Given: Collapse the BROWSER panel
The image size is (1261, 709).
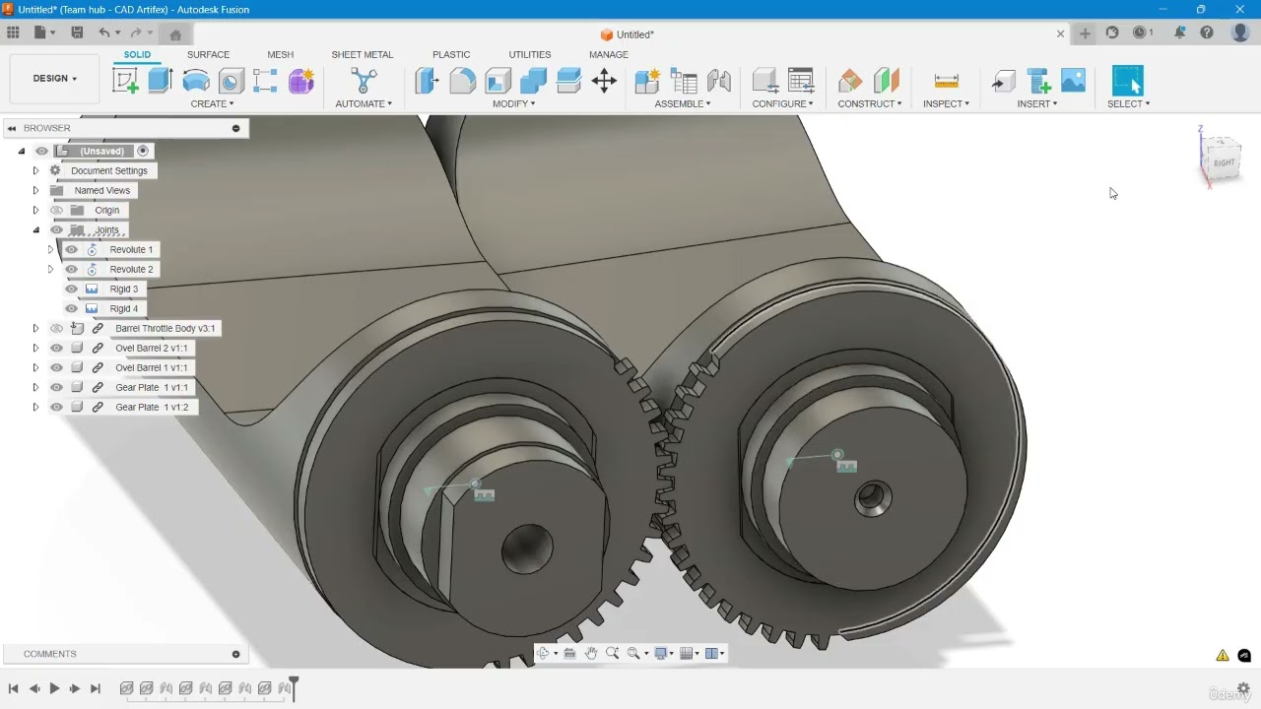Looking at the screenshot, I should [13, 128].
